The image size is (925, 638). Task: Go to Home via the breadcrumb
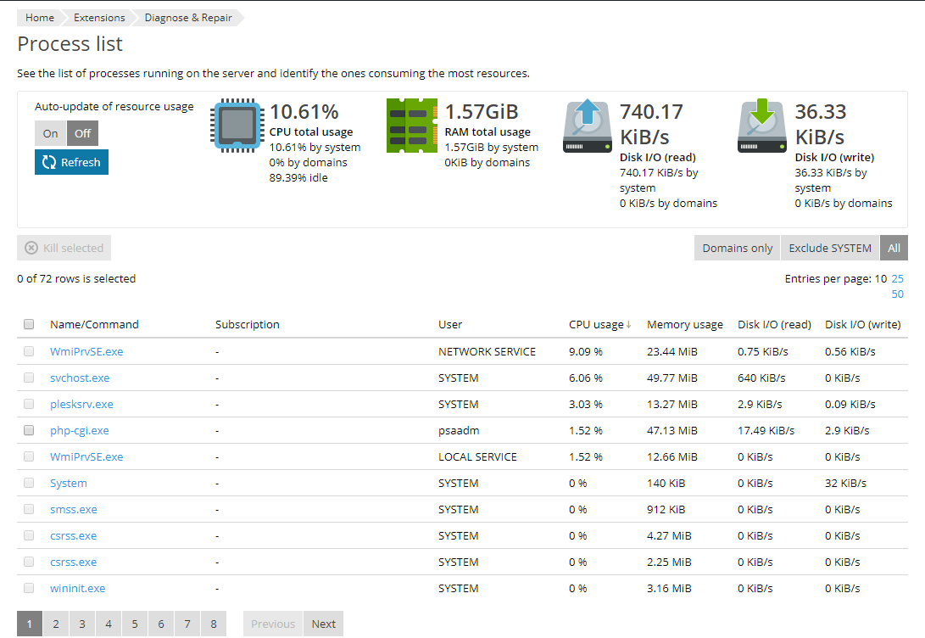click(39, 16)
